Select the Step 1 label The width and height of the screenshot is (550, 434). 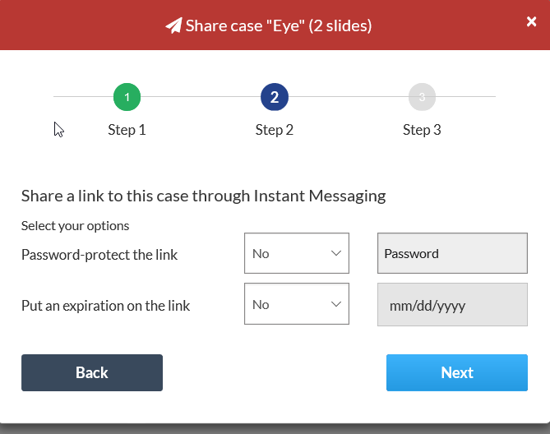[127, 130]
